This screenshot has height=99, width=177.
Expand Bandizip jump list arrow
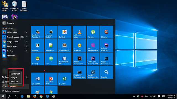27,51
